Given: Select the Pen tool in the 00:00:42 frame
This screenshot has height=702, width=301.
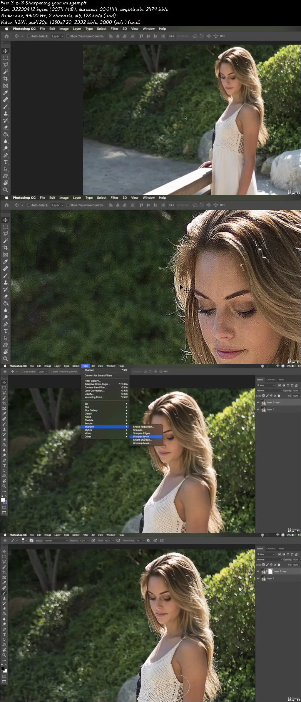Looking at the screenshot, I should point(5,324).
